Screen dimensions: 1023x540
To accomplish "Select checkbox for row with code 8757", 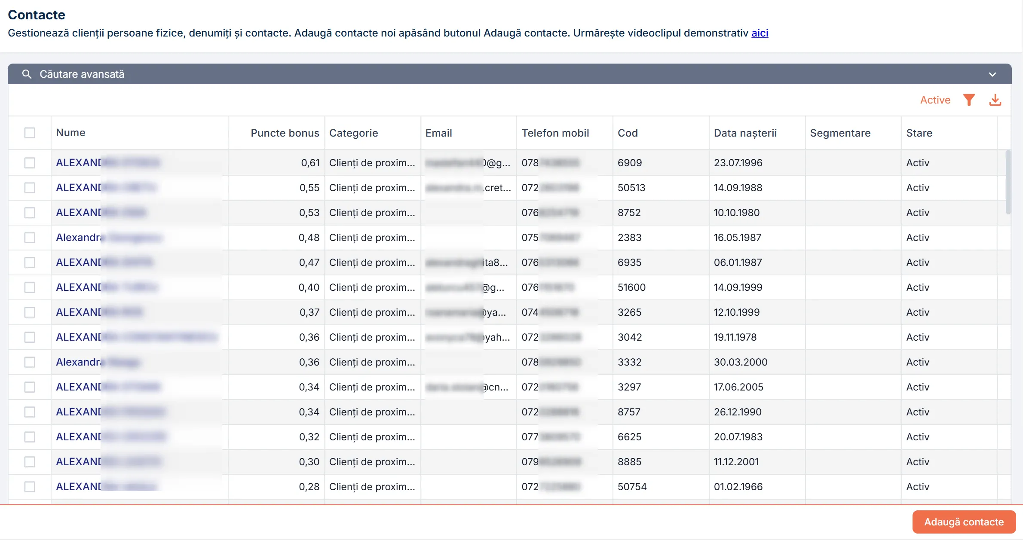I will [x=30, y=412].
